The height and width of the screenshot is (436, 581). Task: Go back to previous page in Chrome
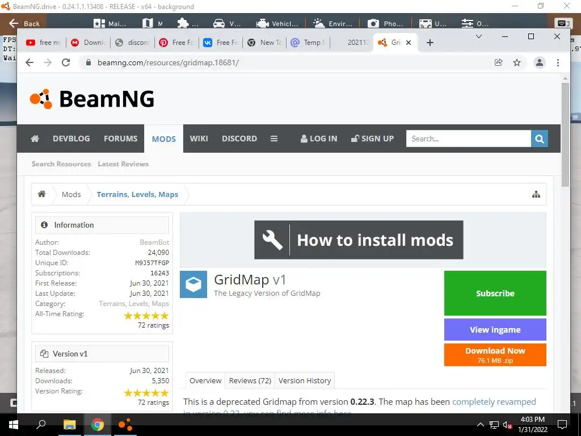click(30, 62)
